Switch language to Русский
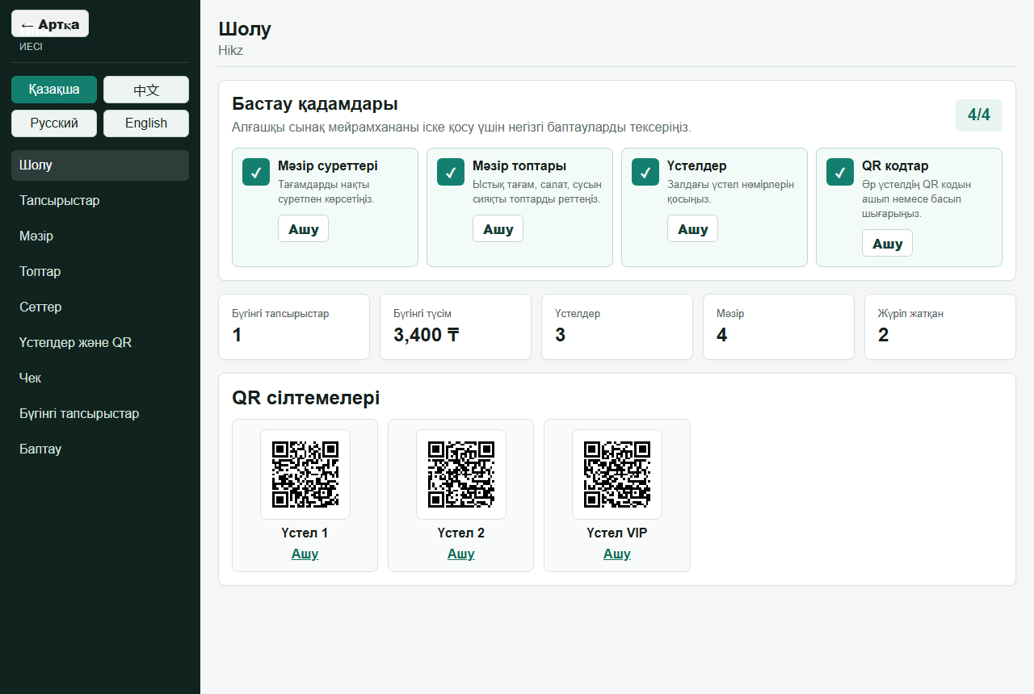The image size is (1034, 694). [x=54, y=123]
